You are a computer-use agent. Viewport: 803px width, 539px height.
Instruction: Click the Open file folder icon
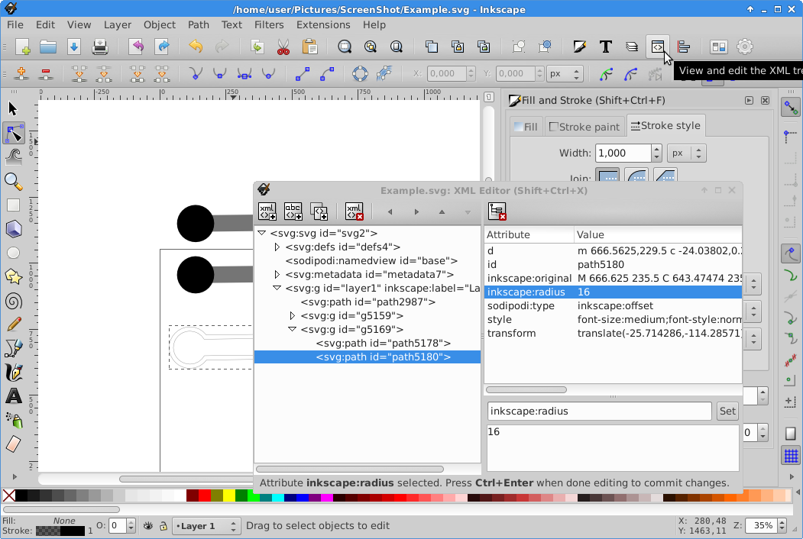tap(48, 47)
